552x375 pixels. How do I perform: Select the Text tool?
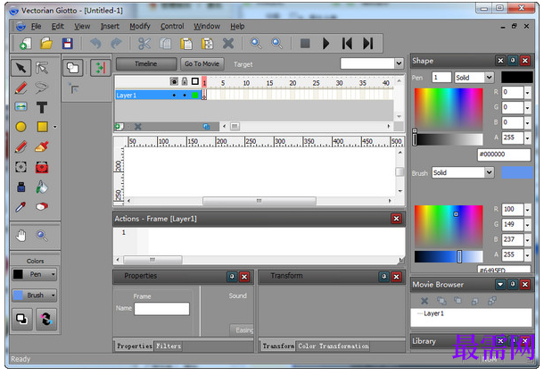tap(42, 108)
